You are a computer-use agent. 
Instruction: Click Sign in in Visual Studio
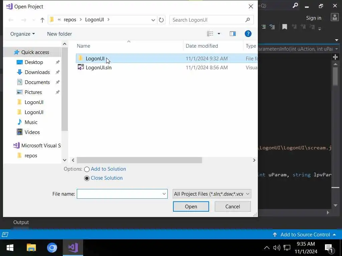pos(313,18)
